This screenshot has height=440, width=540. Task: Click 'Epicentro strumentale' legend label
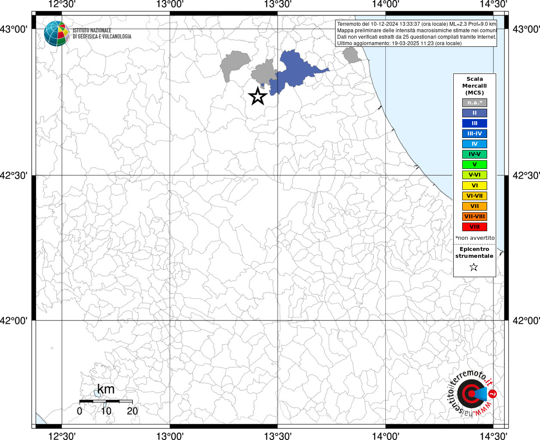click(x=474, y=253)
